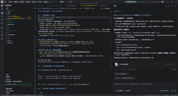178x96 pixels.
Task: Open the 运行(R) menu
Action: (x=40, y=2)
